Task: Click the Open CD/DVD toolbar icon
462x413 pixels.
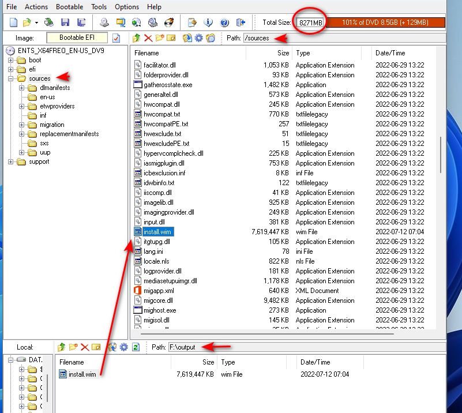Action: 49,22
